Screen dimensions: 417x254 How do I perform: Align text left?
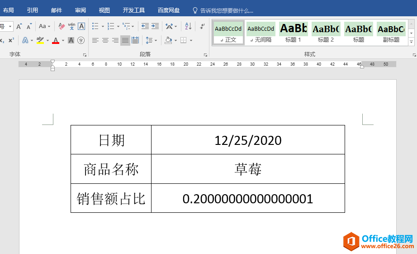point(95,40)
